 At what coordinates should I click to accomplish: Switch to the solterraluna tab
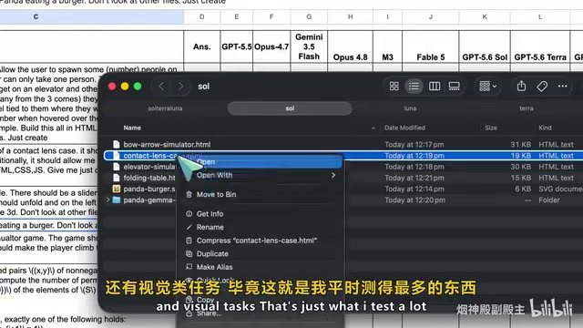(x=165, y=108)
